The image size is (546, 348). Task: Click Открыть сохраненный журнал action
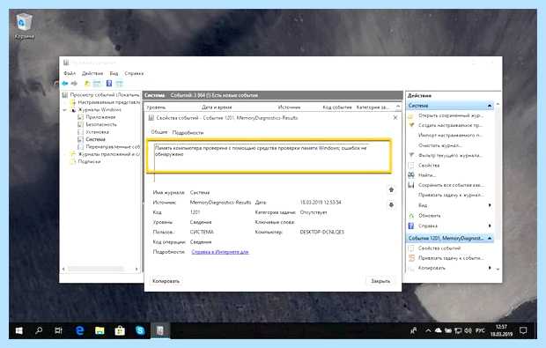point(450,115)
